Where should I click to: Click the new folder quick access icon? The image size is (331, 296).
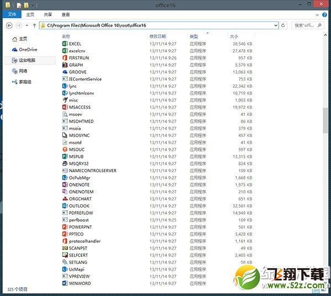(x=26, y=6)
